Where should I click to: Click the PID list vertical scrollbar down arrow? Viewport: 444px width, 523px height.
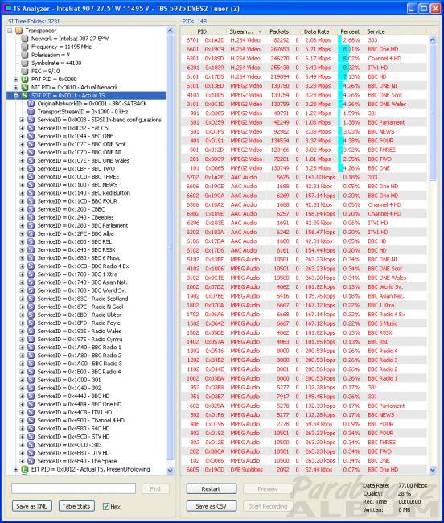[433, 470]
